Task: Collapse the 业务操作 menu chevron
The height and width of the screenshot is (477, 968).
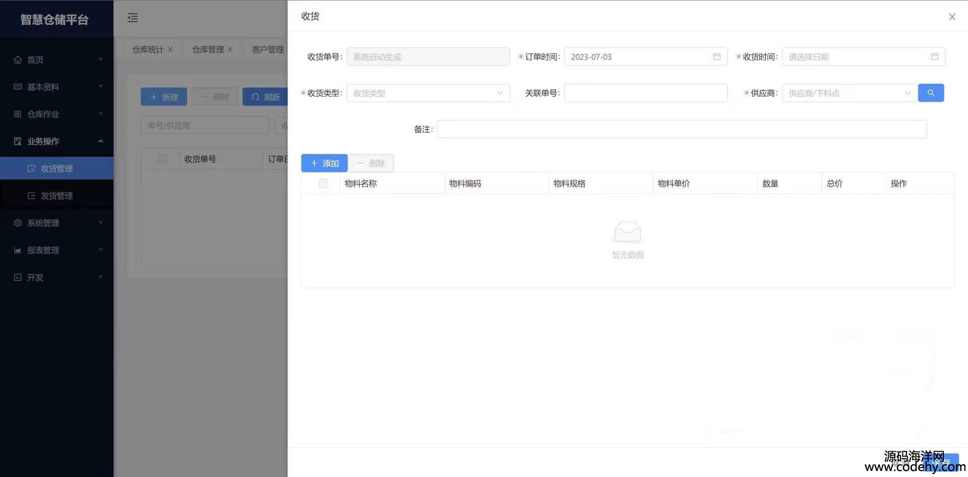Action: [100, 141]
